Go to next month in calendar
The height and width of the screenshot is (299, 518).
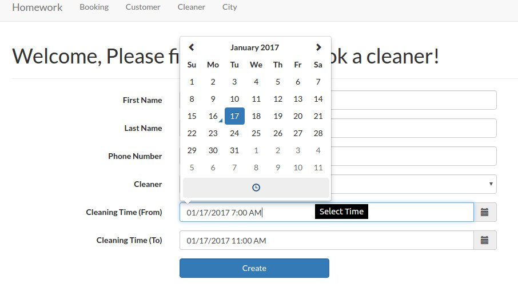[x=318, y=47]
